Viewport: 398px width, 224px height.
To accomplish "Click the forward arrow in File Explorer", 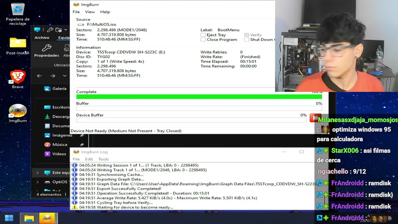I will [x=53, y=76].
